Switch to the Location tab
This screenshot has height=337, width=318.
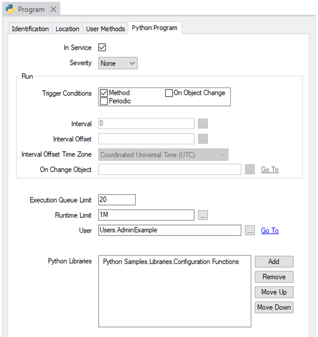pyautogui.click(x=67, y=29)
